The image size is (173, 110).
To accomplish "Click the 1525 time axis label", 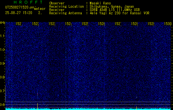I will click(85, 24).
